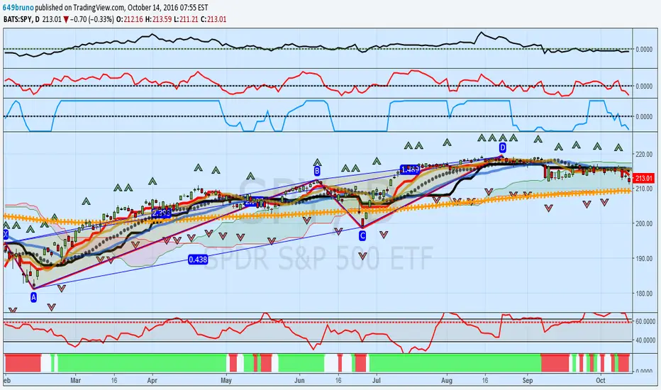This screenshot has height=390, width=661.
Task: Click the 16 date label between Jun and Jul
Action: click(x=338, y=380)
